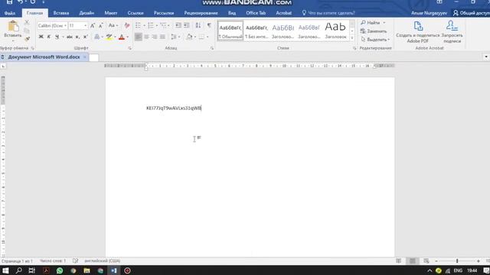Center the text alignment
Viewport: 490px width, 275px height.
tap(146, 37)
